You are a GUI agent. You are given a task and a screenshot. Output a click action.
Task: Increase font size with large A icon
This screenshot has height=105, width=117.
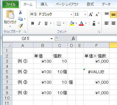[x=91, y=15]
